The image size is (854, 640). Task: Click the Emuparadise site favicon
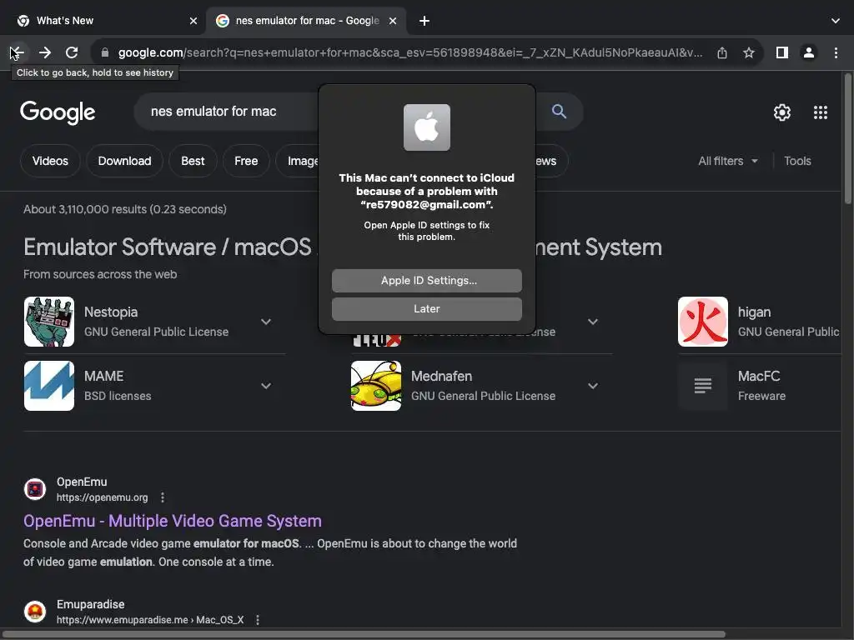35,611
